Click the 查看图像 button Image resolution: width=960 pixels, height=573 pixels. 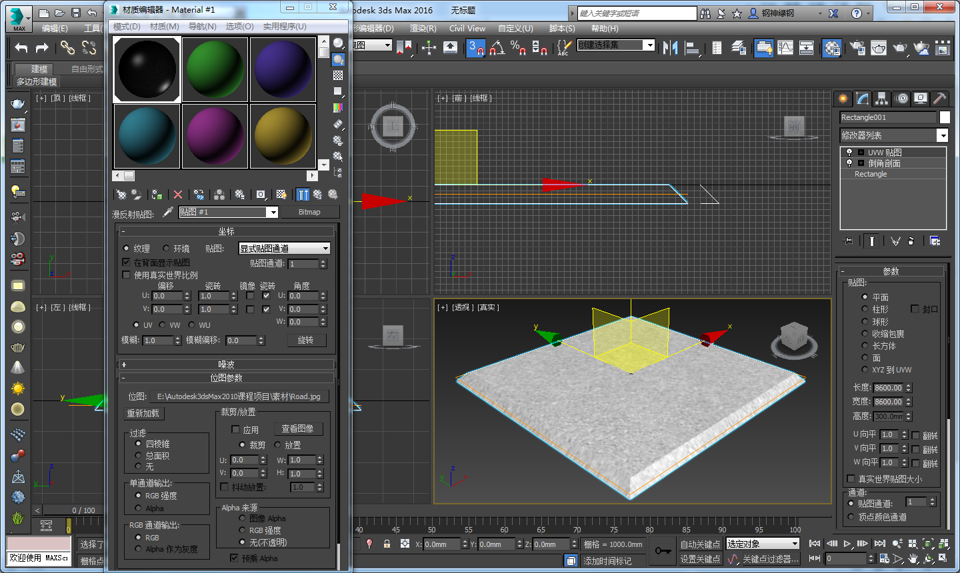point(297,428)
